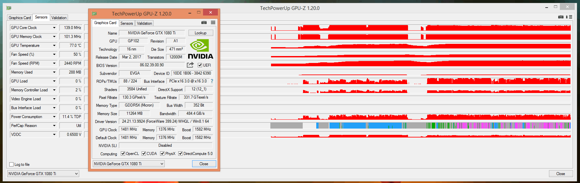Click the NVIDIA logo image
Viewport: 580px width, 183px height.
200,49
